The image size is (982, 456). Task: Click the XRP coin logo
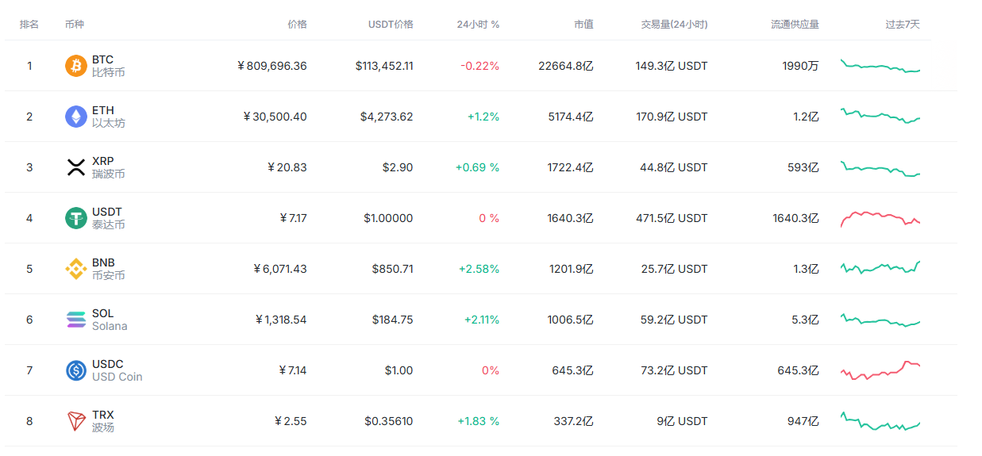[x=76, y=167]
